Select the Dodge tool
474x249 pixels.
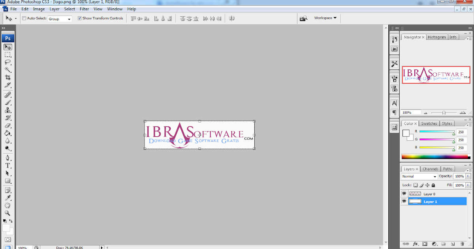click(8, 149)
